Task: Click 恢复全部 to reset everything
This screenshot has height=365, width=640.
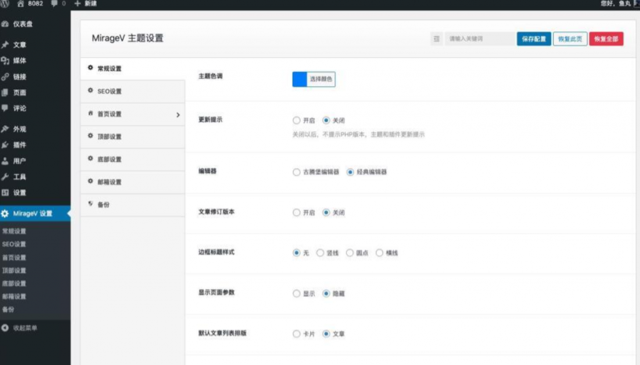Action: [x=606, y=38]
